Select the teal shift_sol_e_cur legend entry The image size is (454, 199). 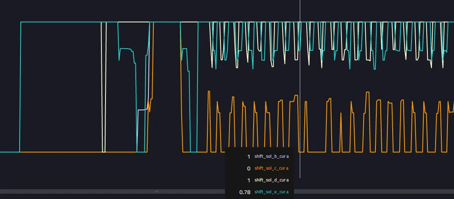(x=271, y=192)
